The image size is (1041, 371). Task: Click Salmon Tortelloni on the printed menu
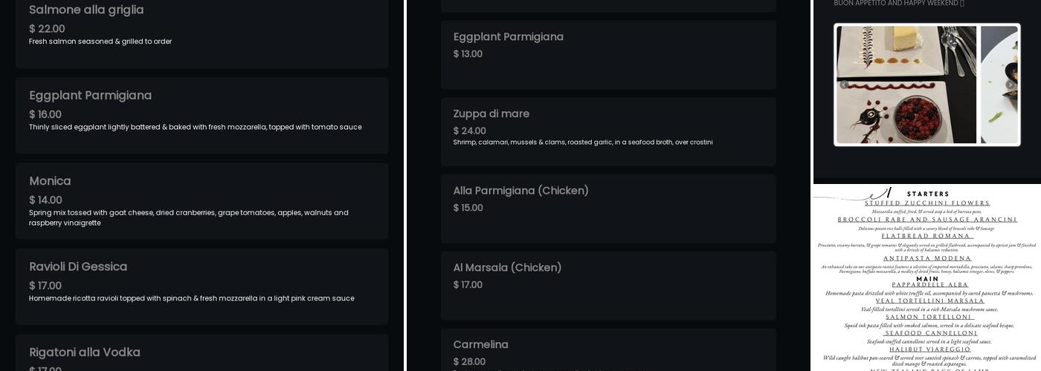coord(929,317)
